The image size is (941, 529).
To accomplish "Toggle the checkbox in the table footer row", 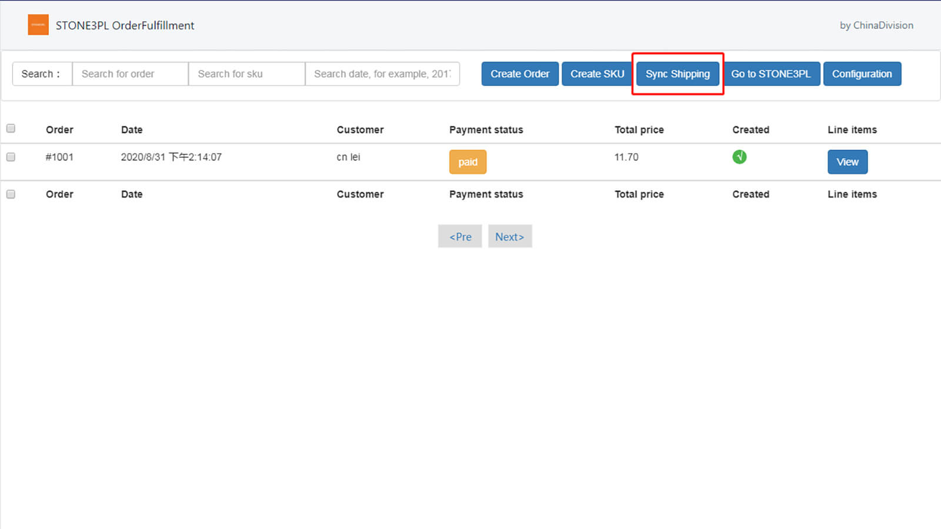I will coord(11,194).
